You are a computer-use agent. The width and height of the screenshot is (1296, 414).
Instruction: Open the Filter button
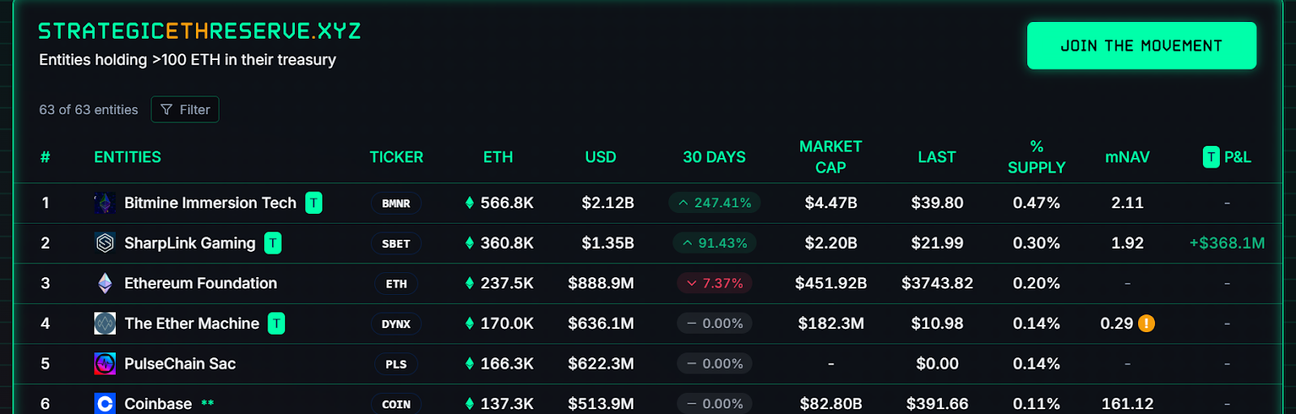pyautogui.click(x=185, y=109)
